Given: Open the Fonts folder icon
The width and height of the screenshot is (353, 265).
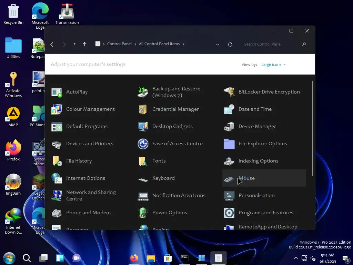Looking at the screenshot, I should (x=143, y=161).
